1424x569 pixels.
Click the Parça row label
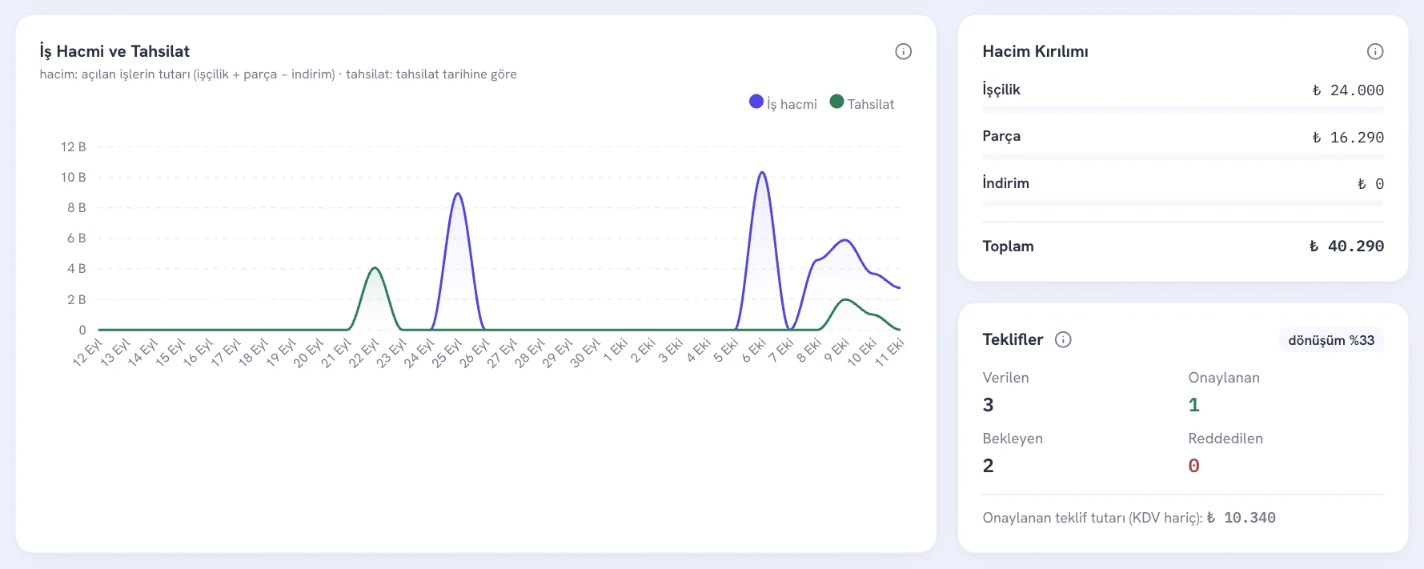tap(1001, 136)
